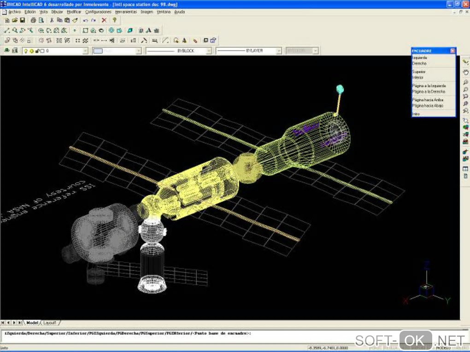Screen dimensions: 470x352
Task: Click Zoom In magnifier in right toolbar
Action: (x=465, y=82)
